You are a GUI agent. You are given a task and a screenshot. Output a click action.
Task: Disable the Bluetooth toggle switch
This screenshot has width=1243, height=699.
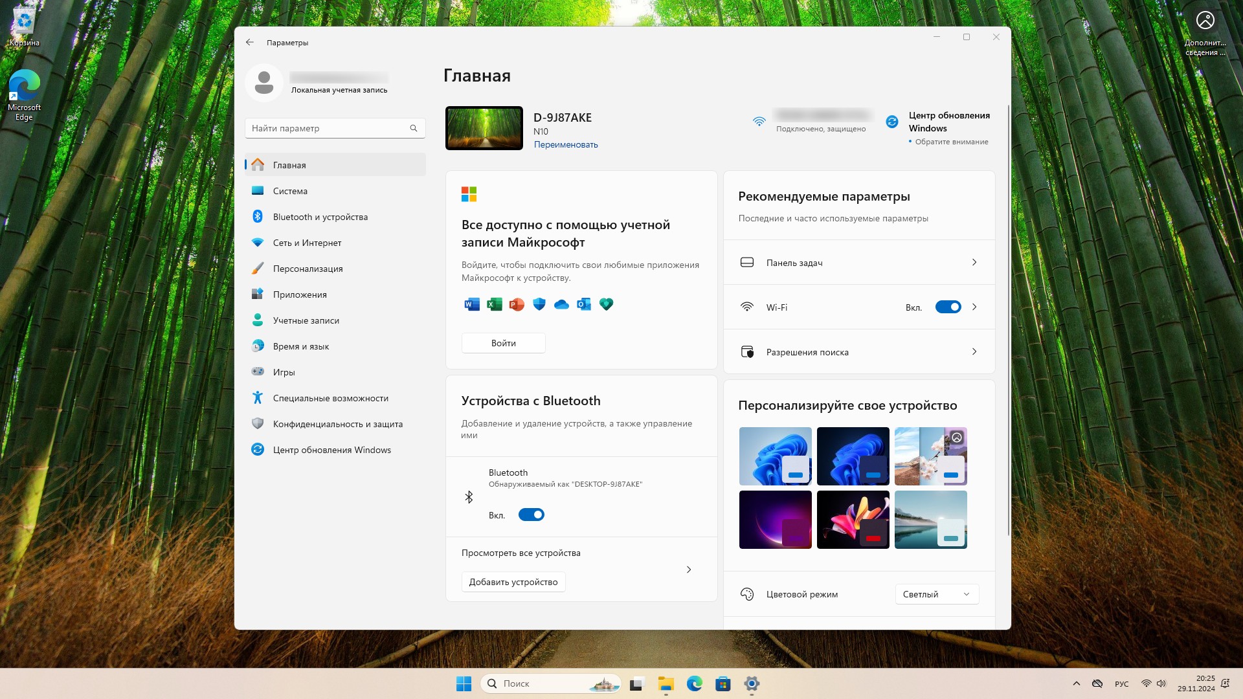coord(531,515)
